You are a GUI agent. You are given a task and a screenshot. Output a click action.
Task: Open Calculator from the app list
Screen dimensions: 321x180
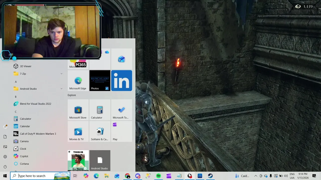pyautogui.click(x=38, y=119)
